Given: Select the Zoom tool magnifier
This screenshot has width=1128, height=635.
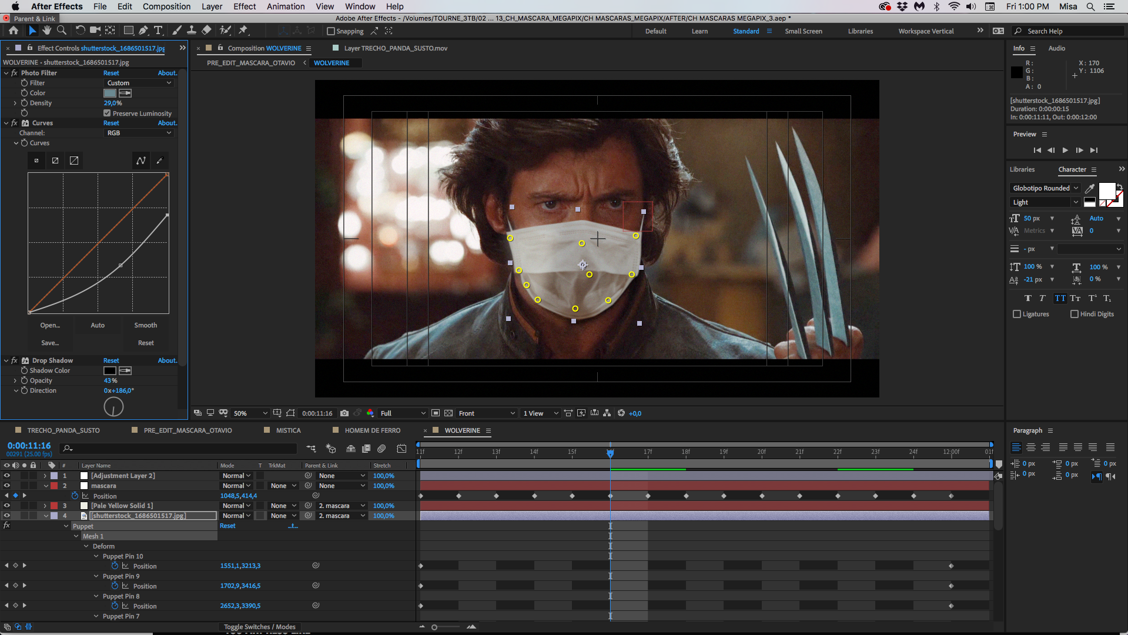Looking at the screenshot, I should tap(61, 31).
